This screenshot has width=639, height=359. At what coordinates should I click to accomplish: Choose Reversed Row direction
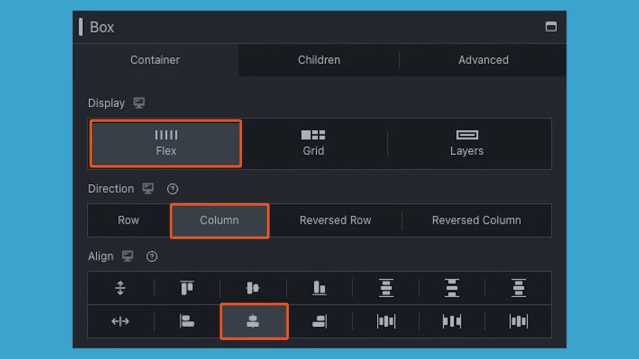(x=335, y=221)
